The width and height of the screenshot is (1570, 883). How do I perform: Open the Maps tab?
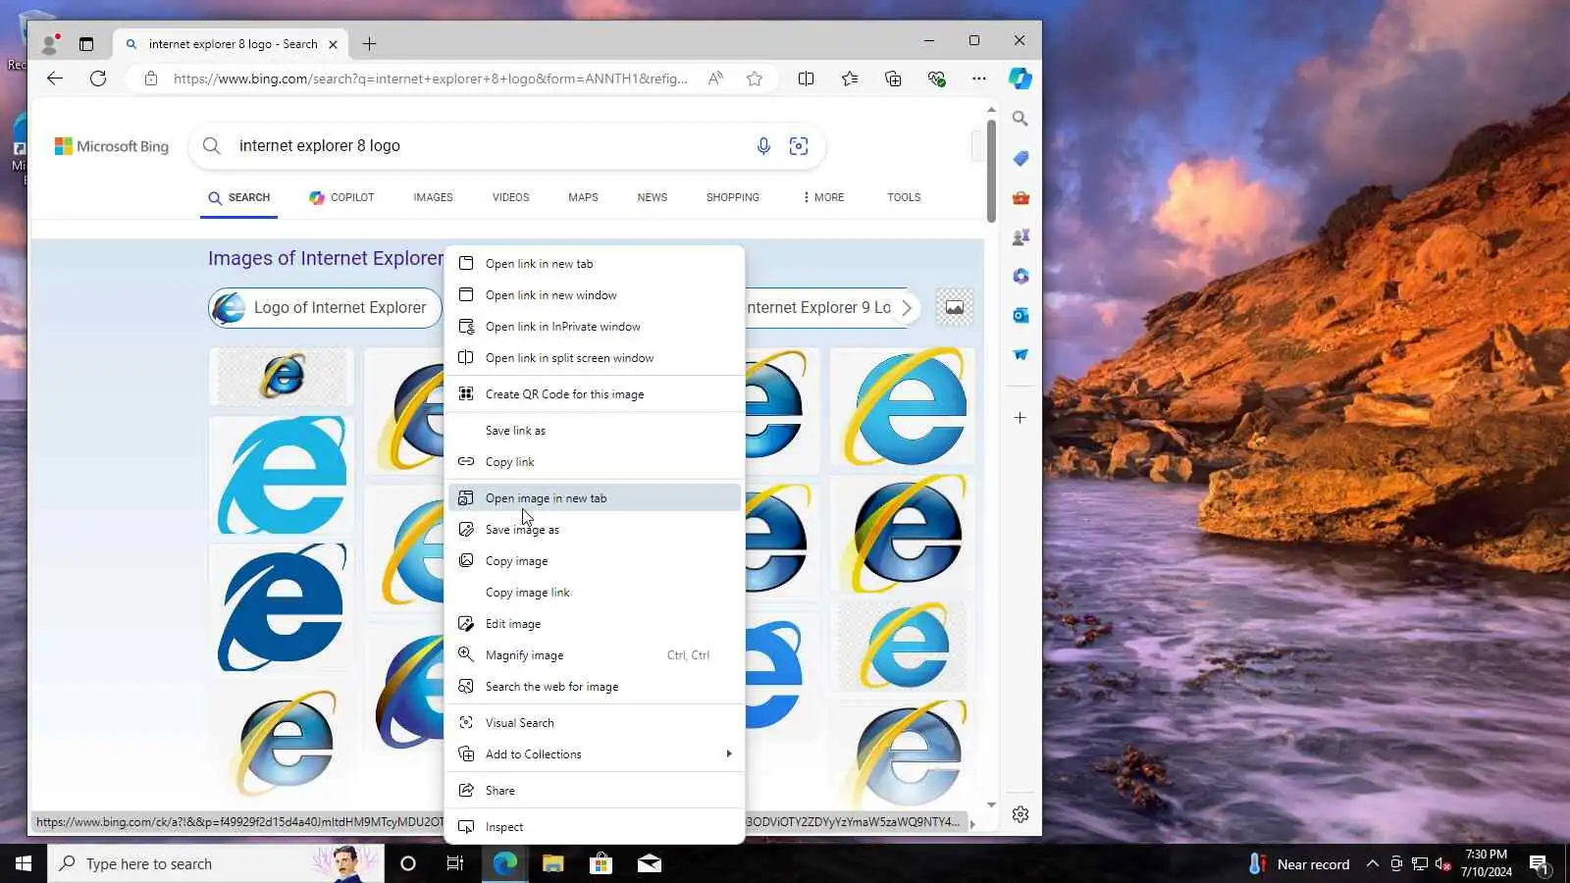(583, 197)
